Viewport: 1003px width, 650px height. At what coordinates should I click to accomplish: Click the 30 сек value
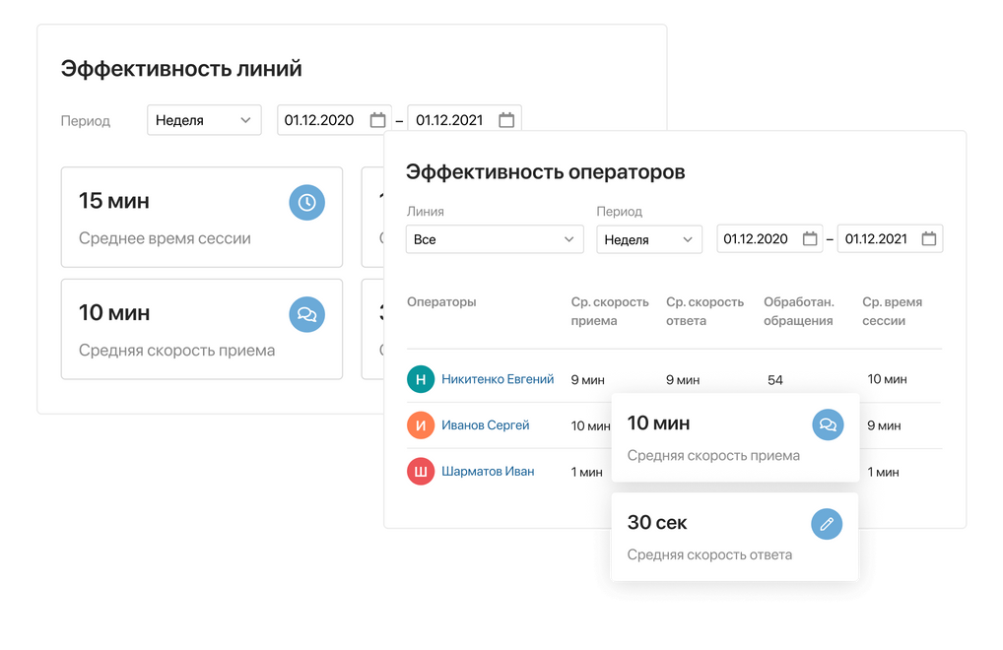pos(657,522)
